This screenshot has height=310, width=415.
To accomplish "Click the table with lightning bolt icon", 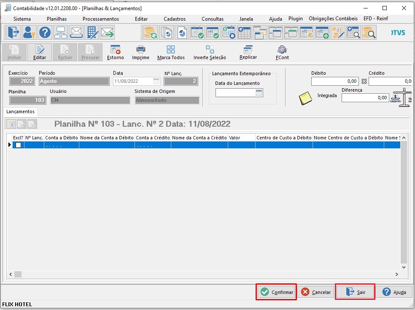I will tap(307, 33).
